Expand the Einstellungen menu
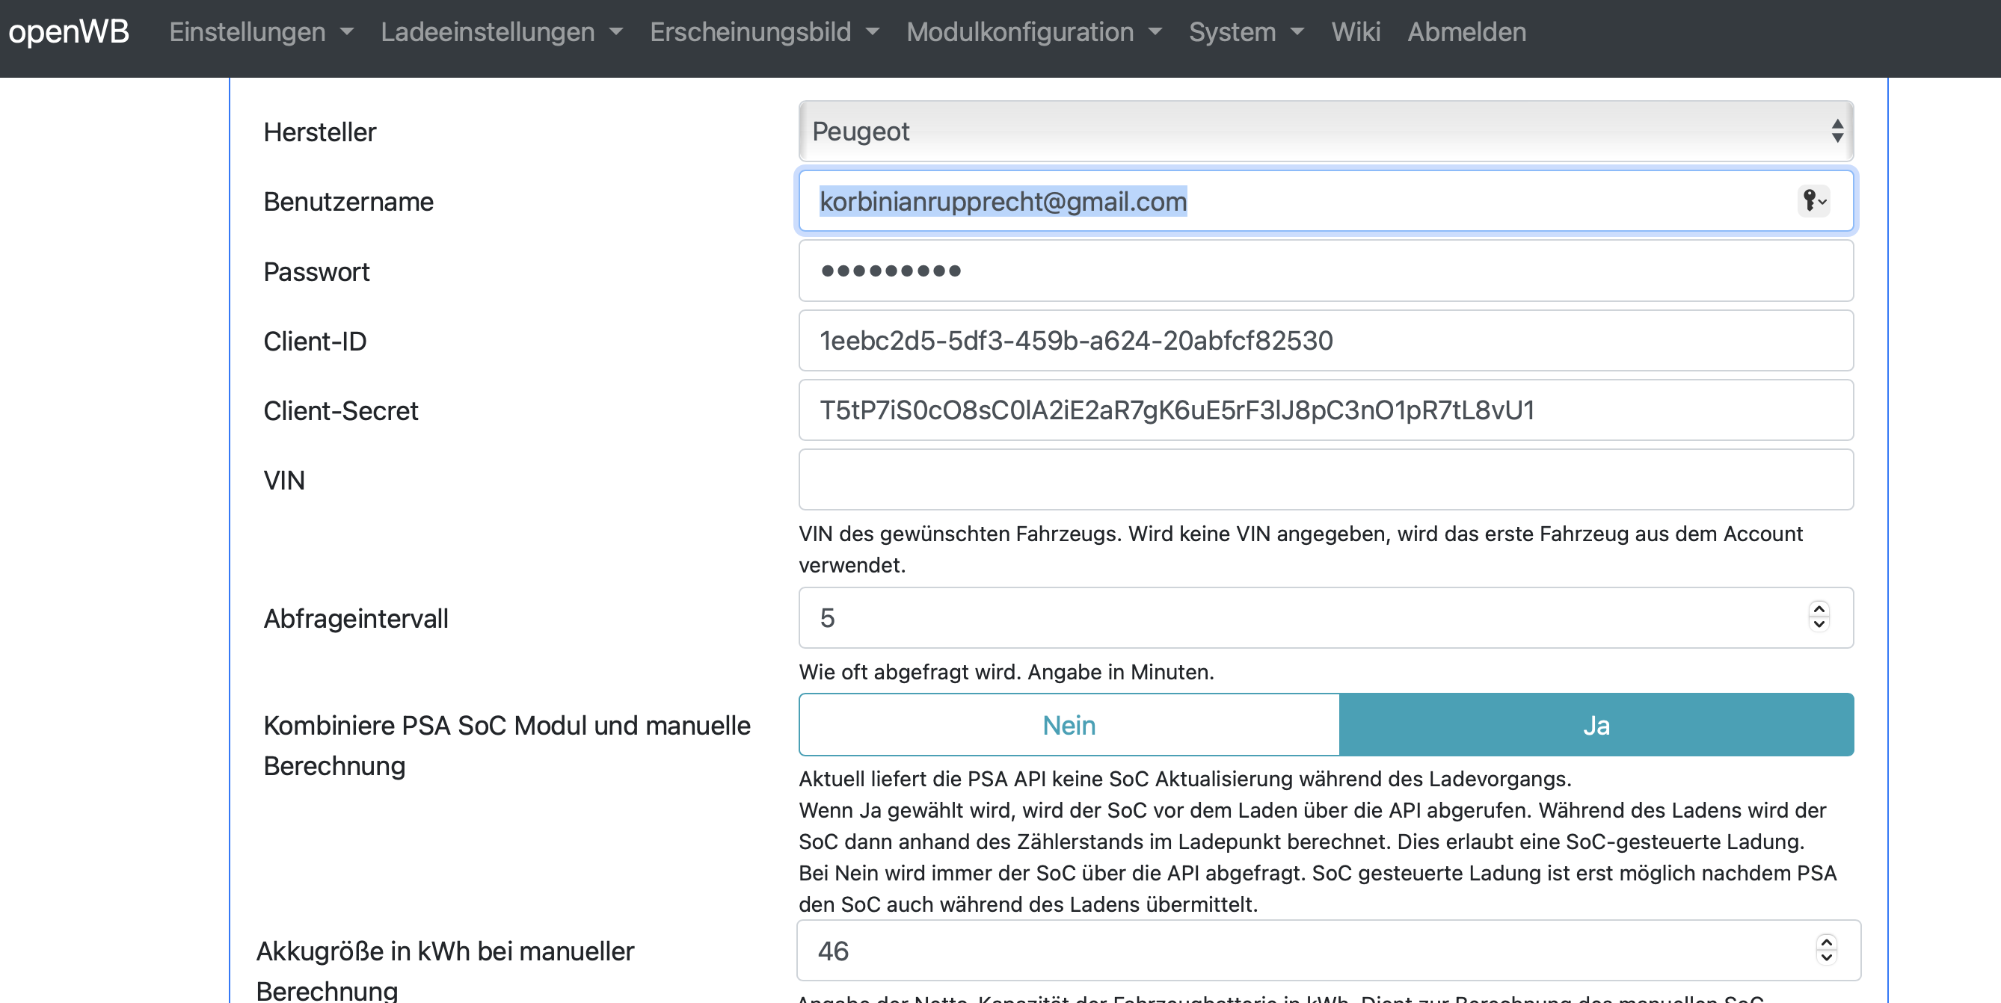 tap(261, 32)
